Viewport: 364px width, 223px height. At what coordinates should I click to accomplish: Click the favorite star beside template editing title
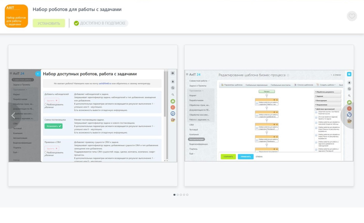coord(288,75)
